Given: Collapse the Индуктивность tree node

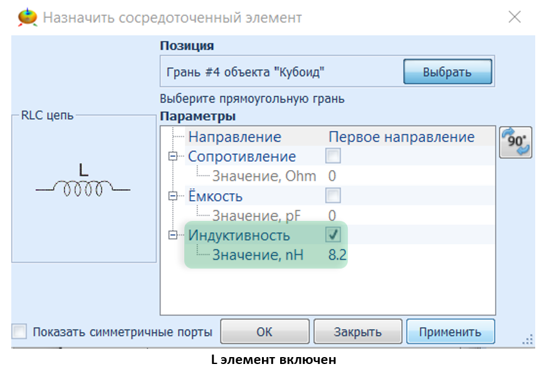Looking at the screenshot, I should [173, 235].
